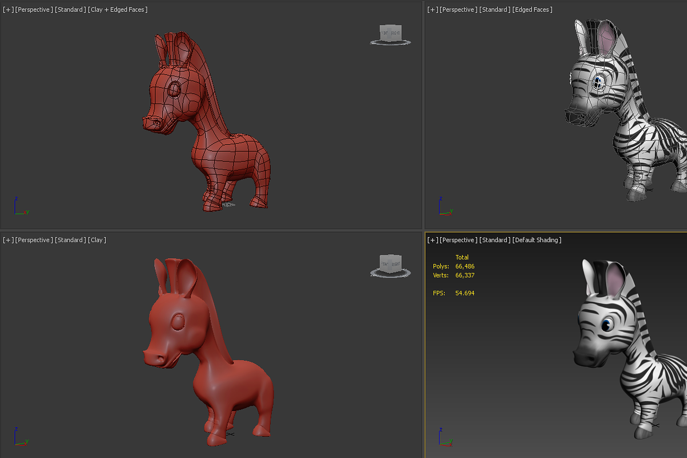Open the Perspective menu in the Clay + Edged Faces viewport

click(x=34, y=10)
